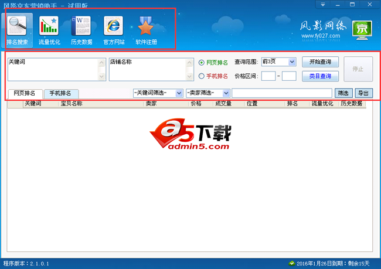
Task: Click the maximum price input box
Action: [x=289, y=76]
